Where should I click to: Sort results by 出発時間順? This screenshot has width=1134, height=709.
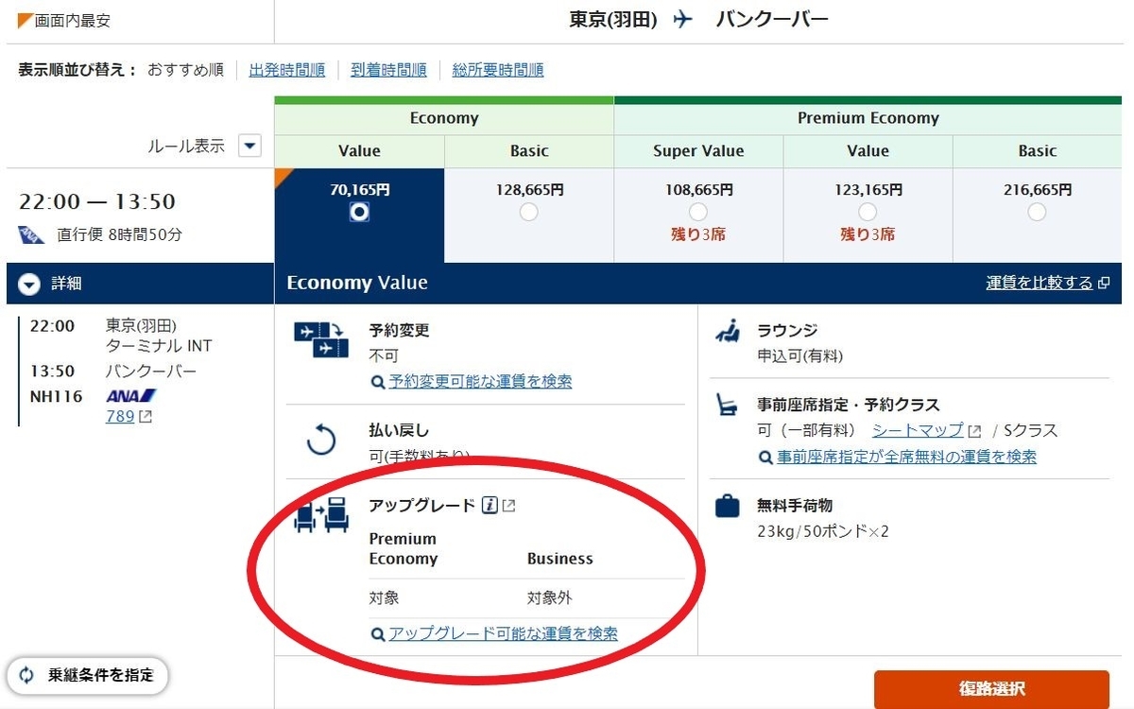(287, 70)
